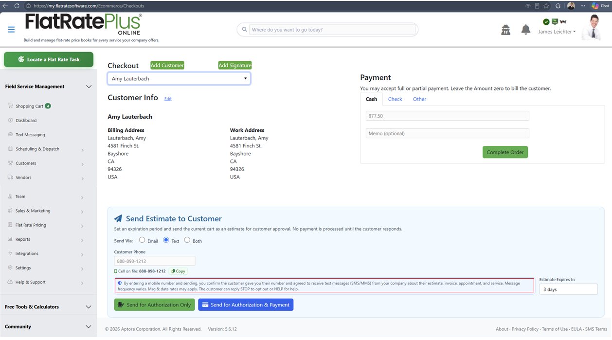Expand Vendors submenu chevron
The image size is (612, 340).
tap(82, 179)
